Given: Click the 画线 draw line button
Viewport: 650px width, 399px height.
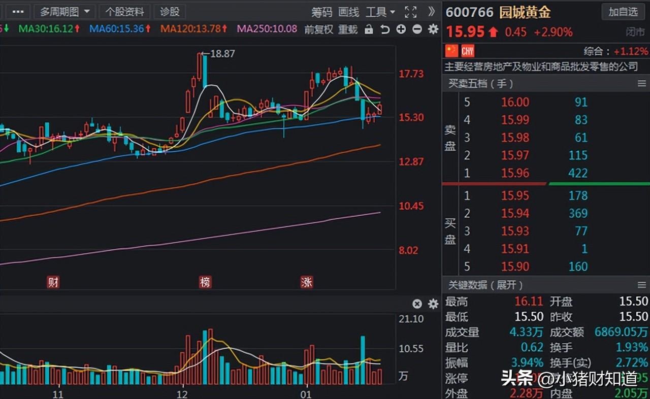Looking at the screenshot, I should [349, 12].
